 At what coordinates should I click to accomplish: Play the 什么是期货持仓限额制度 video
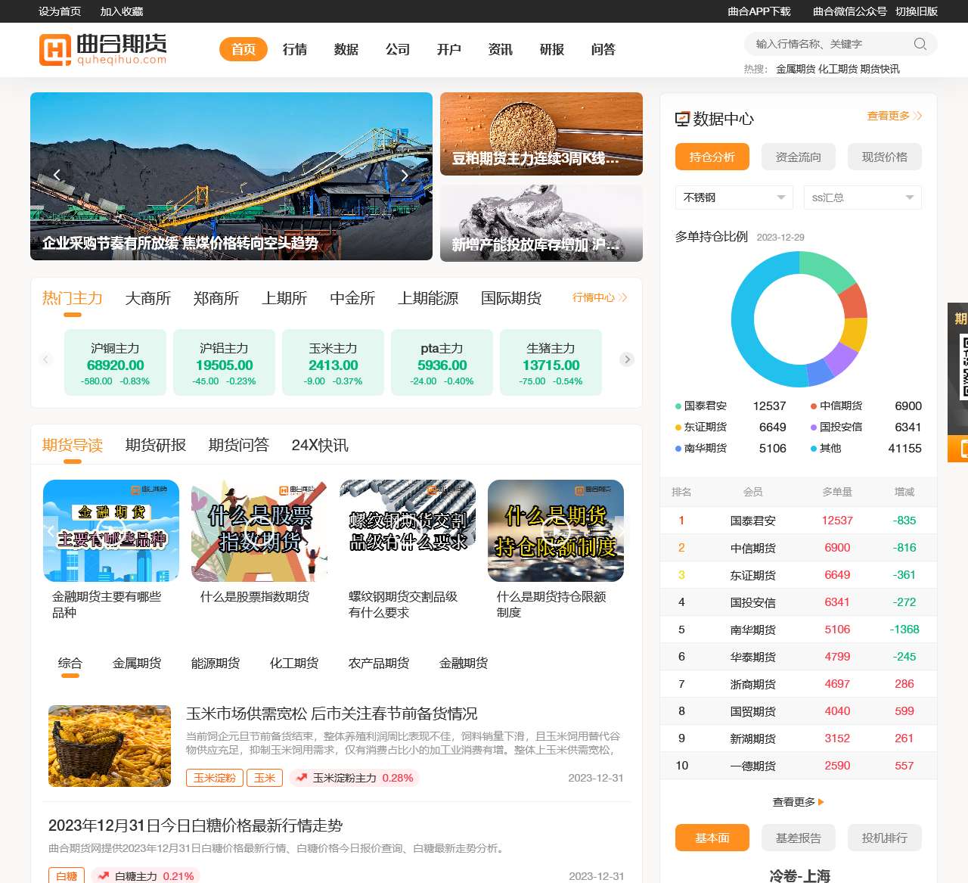(556, 530)
